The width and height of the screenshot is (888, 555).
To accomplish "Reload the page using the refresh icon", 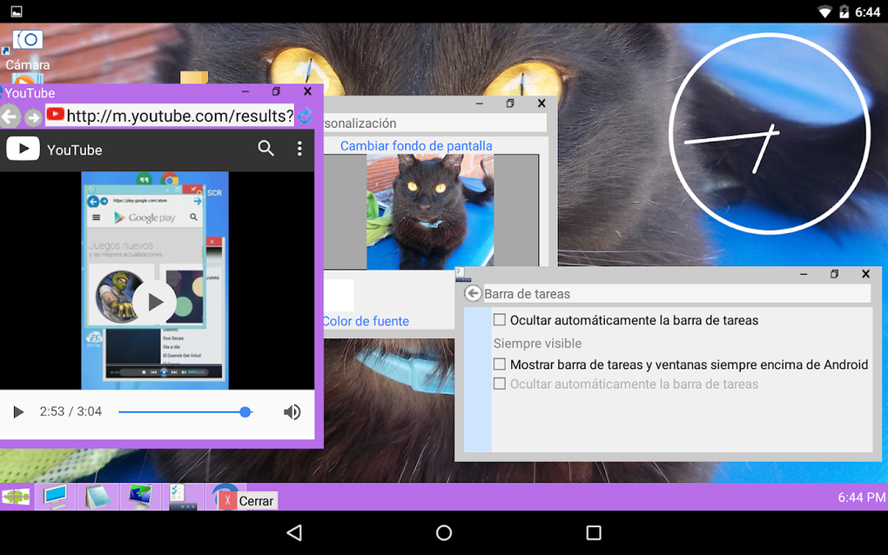I will coord(305,115).
